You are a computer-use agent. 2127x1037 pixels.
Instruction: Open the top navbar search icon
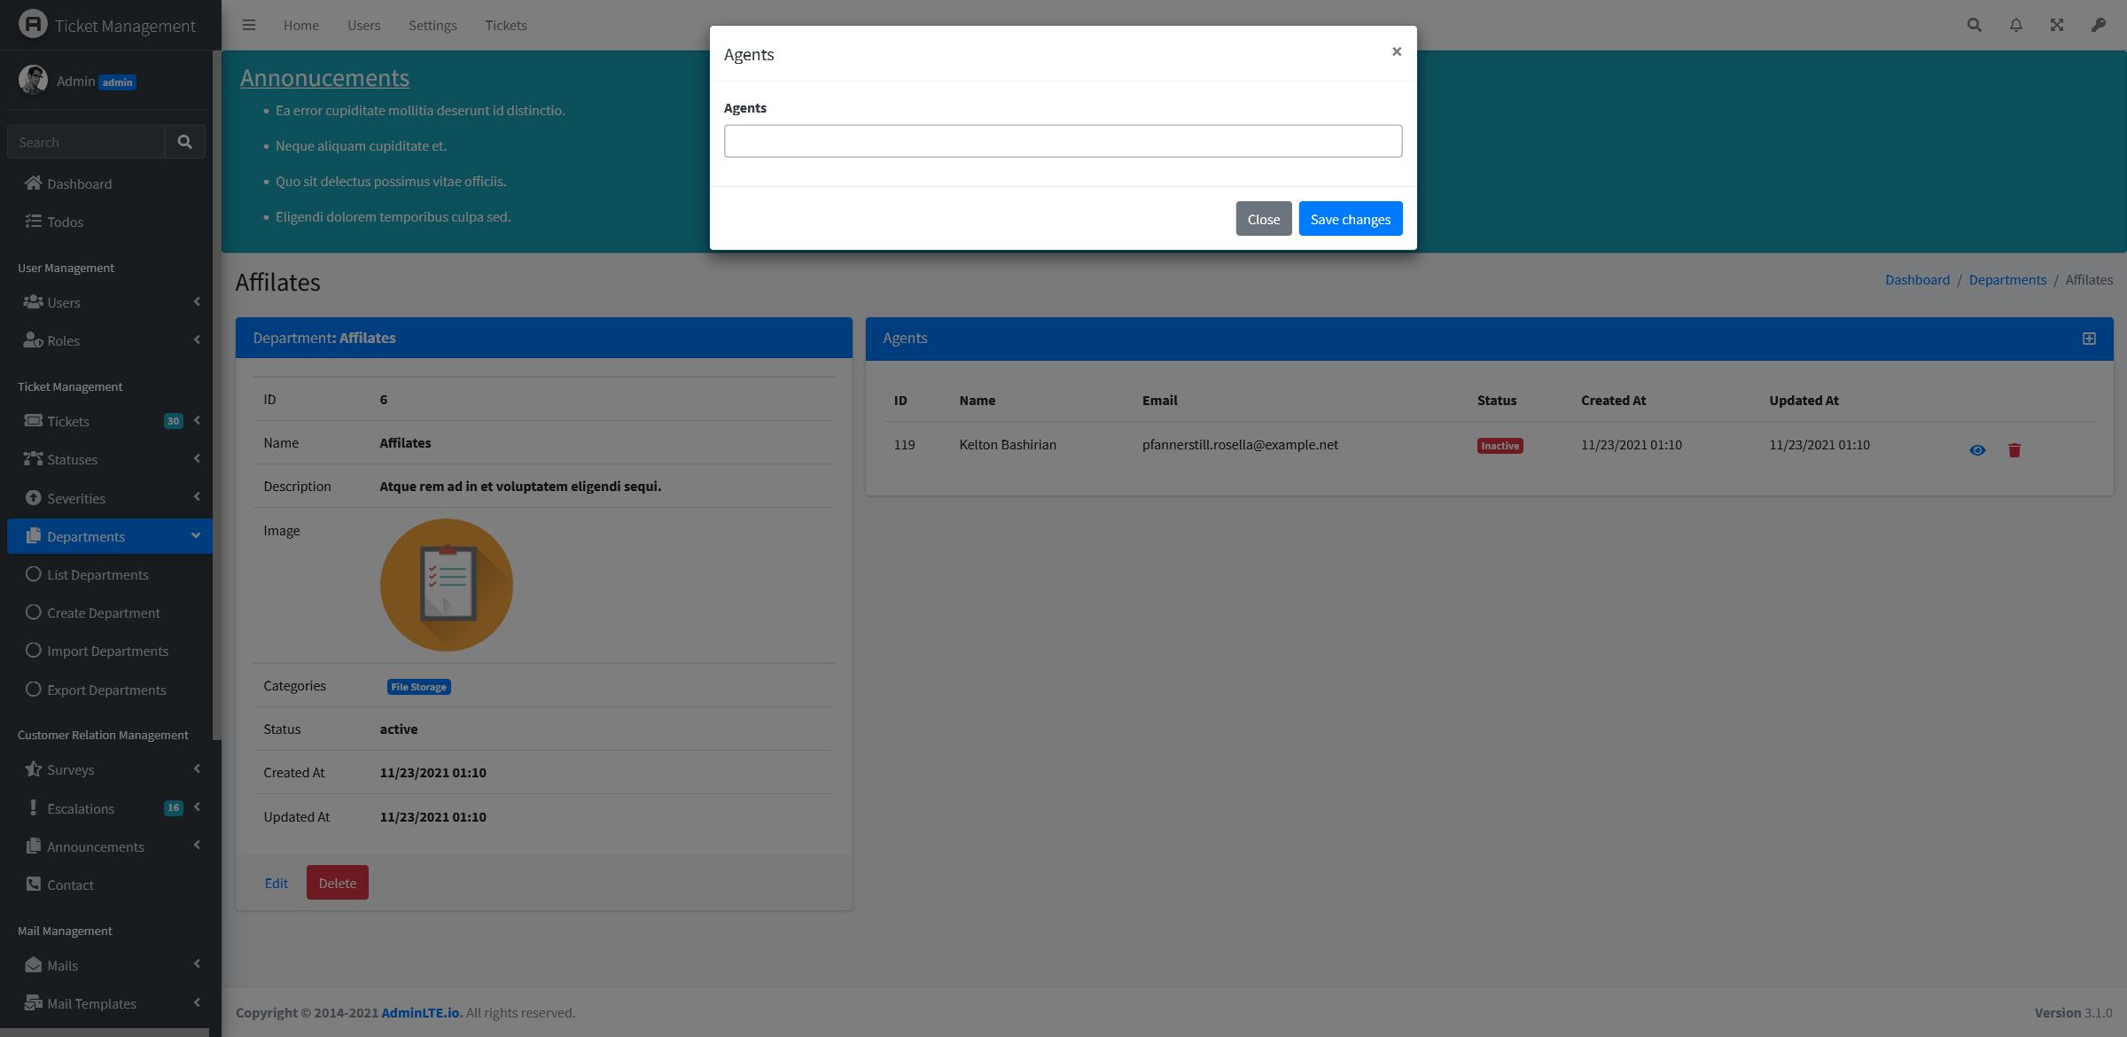coord(1974,25)
